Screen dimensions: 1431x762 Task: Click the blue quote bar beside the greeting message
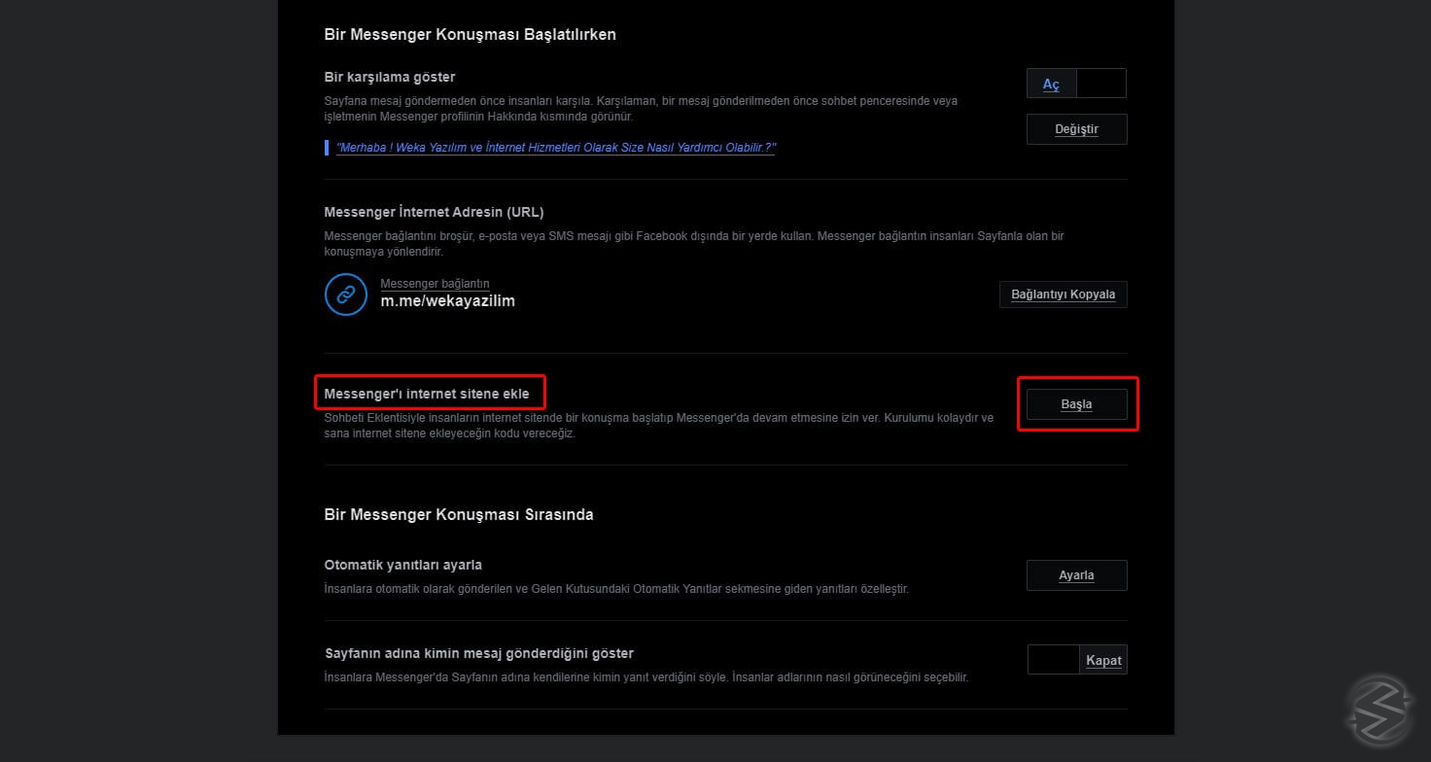point(327,147)
